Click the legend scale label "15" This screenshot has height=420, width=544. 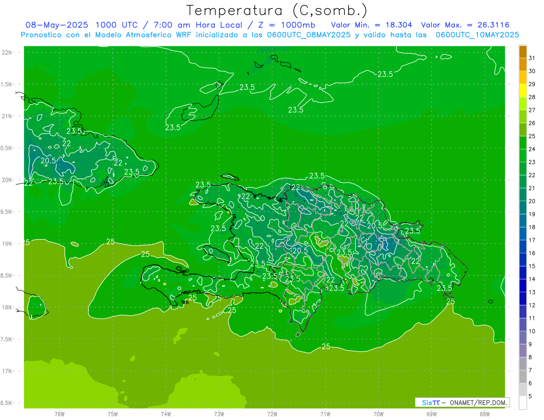pyautogui.click(x=532, y=266)
